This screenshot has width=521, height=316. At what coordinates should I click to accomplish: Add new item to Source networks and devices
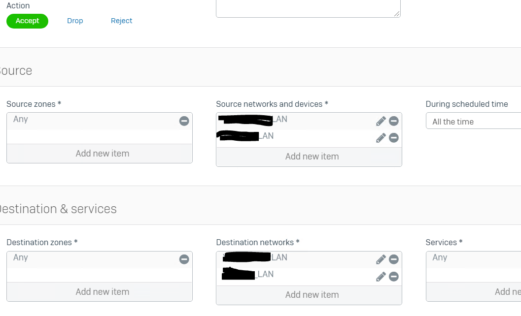(309, 157)
